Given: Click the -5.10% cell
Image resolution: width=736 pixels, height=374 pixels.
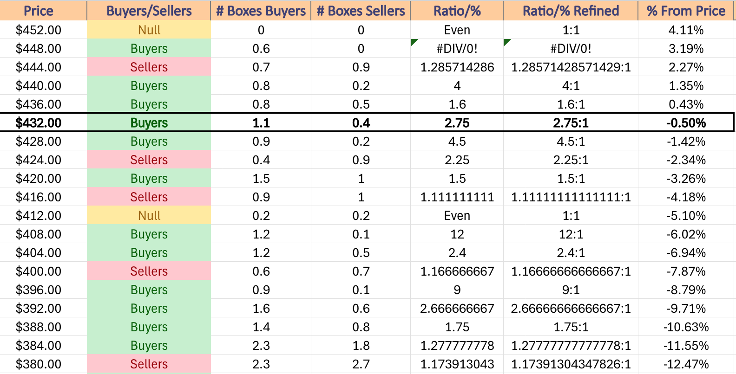Looking at the screenshot, I should point(686,215).
